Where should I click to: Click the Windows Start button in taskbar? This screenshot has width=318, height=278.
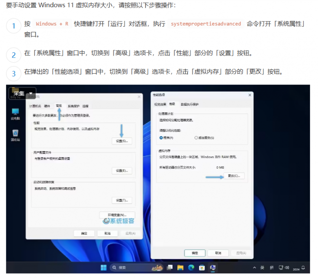tap(104, 268)
